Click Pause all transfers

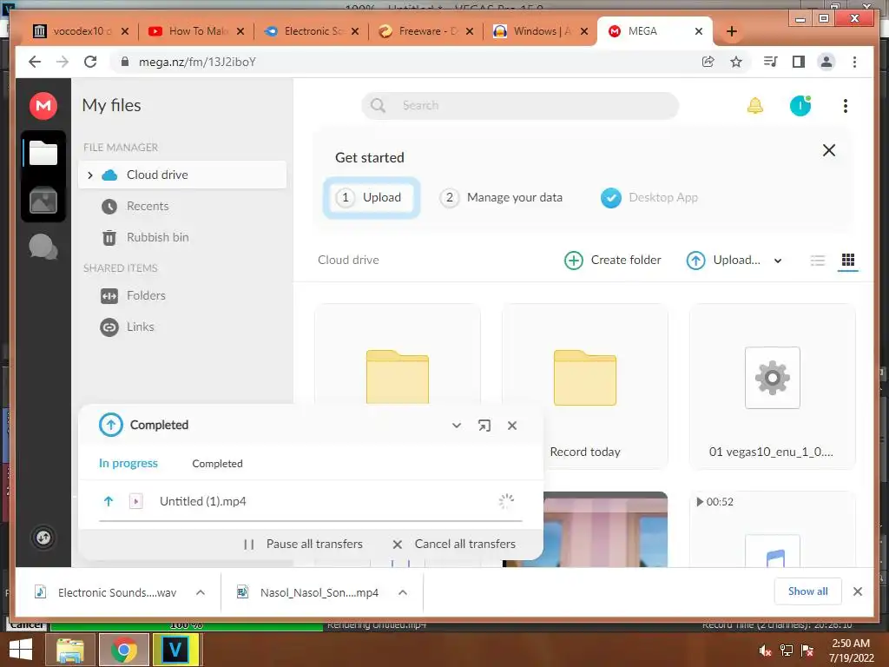point(303,544)
